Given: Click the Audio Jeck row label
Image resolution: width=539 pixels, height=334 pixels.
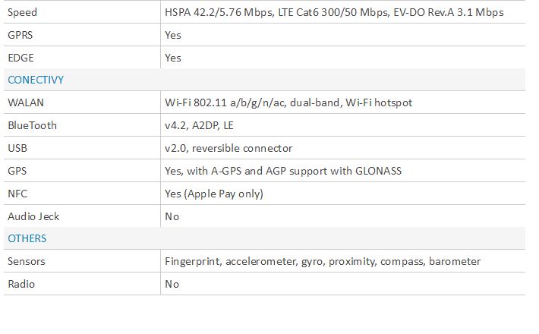Looking at the screenshot, I should 33,216.
